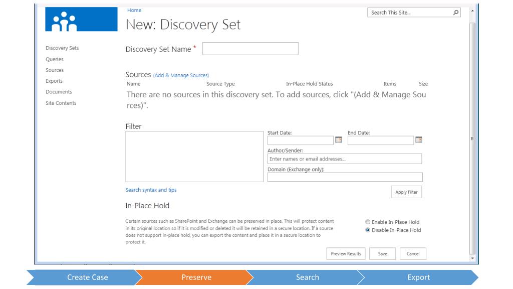Click the search magnifier icon
513x289 pixels.
click(x=456, y=13)
